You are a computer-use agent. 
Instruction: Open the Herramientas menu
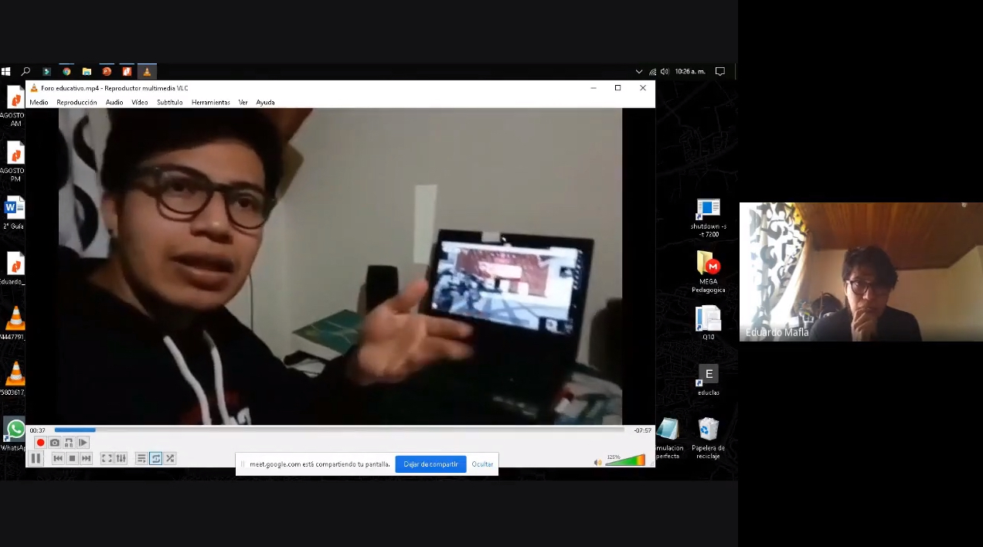(x=210, y=102)
